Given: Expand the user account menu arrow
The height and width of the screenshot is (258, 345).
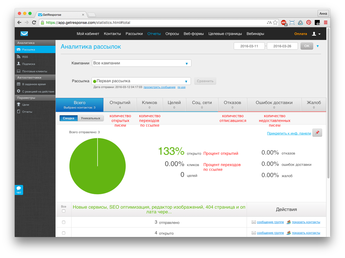Looking at the screenshot, I should [x=319, y=34].
